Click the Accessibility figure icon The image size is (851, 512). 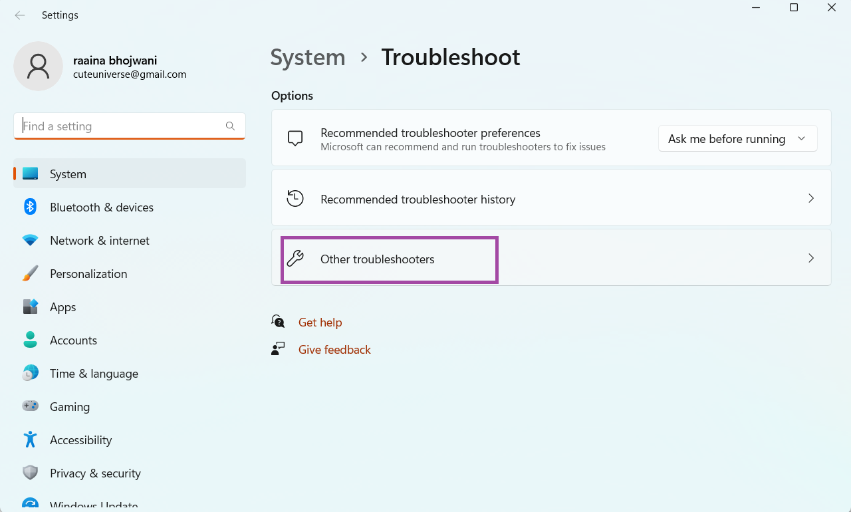point(30,440)
